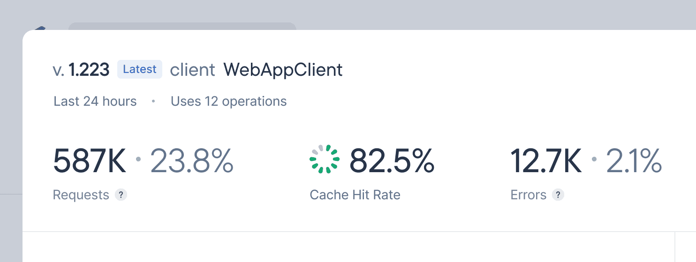Screen dimensions: 696x262
Task: Click the 12.7K errors count
Action: [546, 160]
